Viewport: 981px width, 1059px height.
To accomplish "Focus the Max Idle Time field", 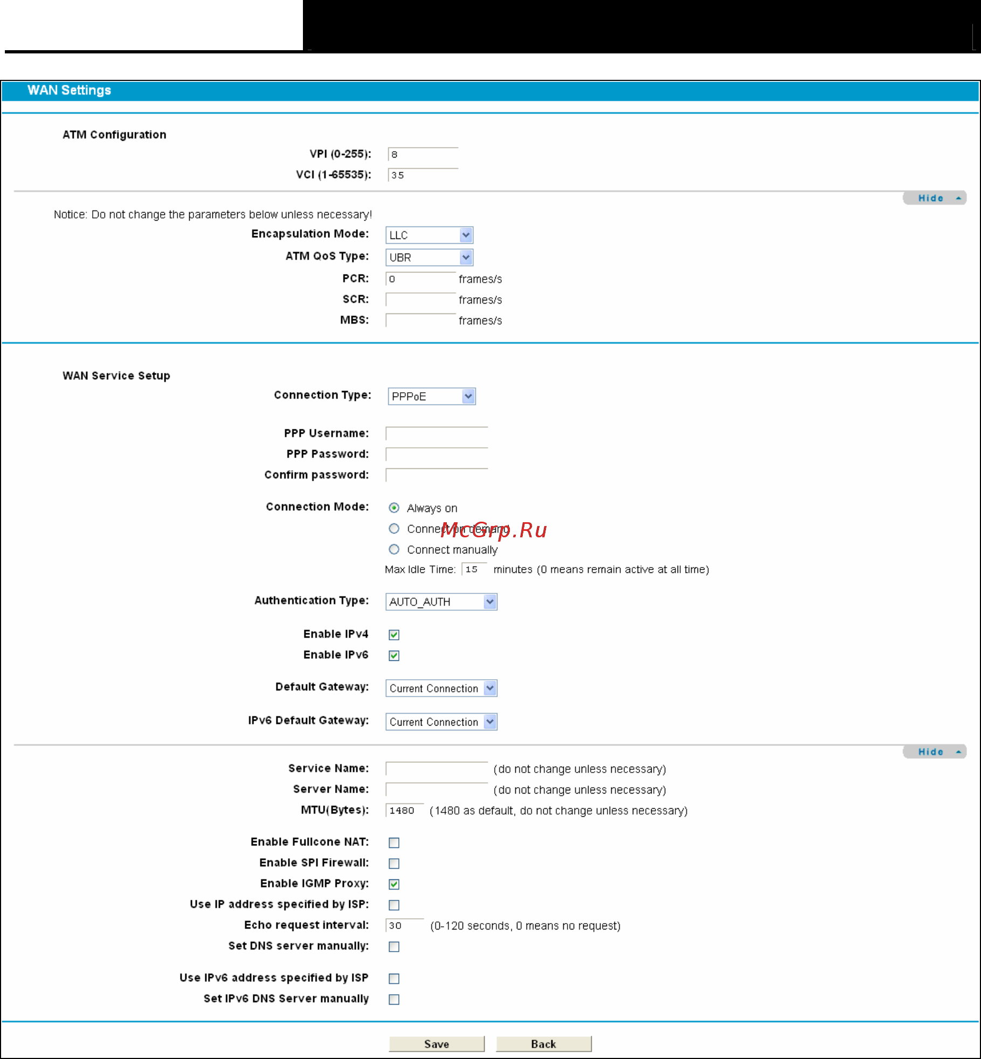I will tap(474, 569).
